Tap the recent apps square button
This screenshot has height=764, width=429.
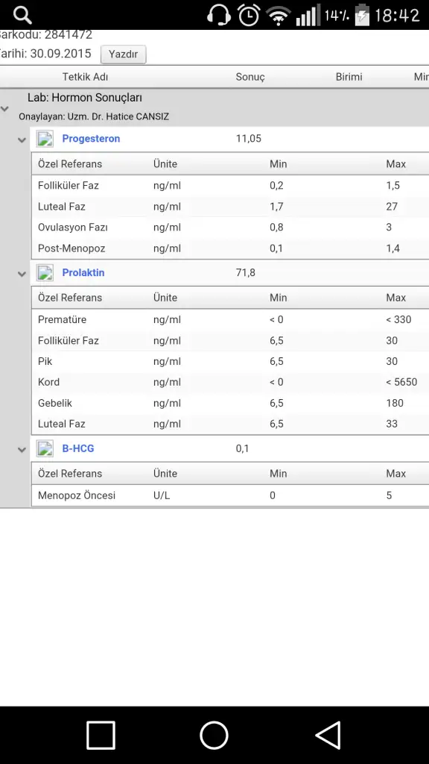coord(101,735)
